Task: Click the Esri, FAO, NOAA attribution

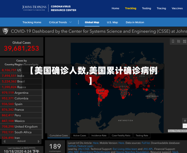Action: 177,131
